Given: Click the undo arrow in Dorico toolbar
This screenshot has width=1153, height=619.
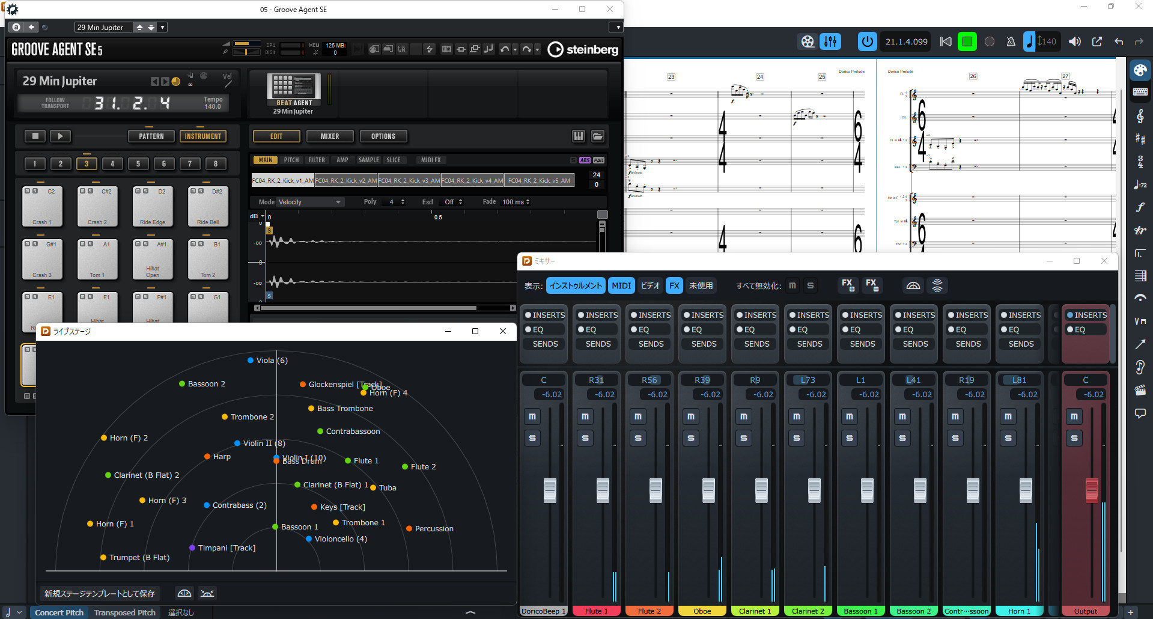Looking at the screenshot, I should pyautogui.click(x=1119, y=41).
